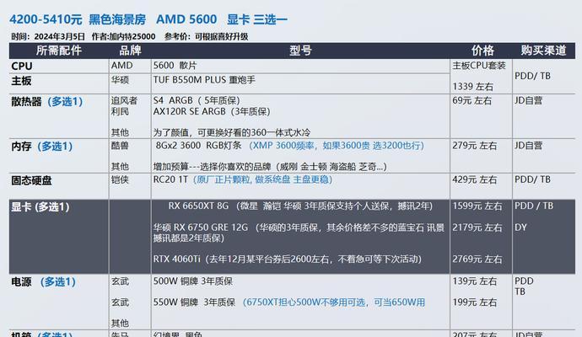The image size is (582, 337).
Task: Click the RC20 1T model
Action: (x=170, y=179)
